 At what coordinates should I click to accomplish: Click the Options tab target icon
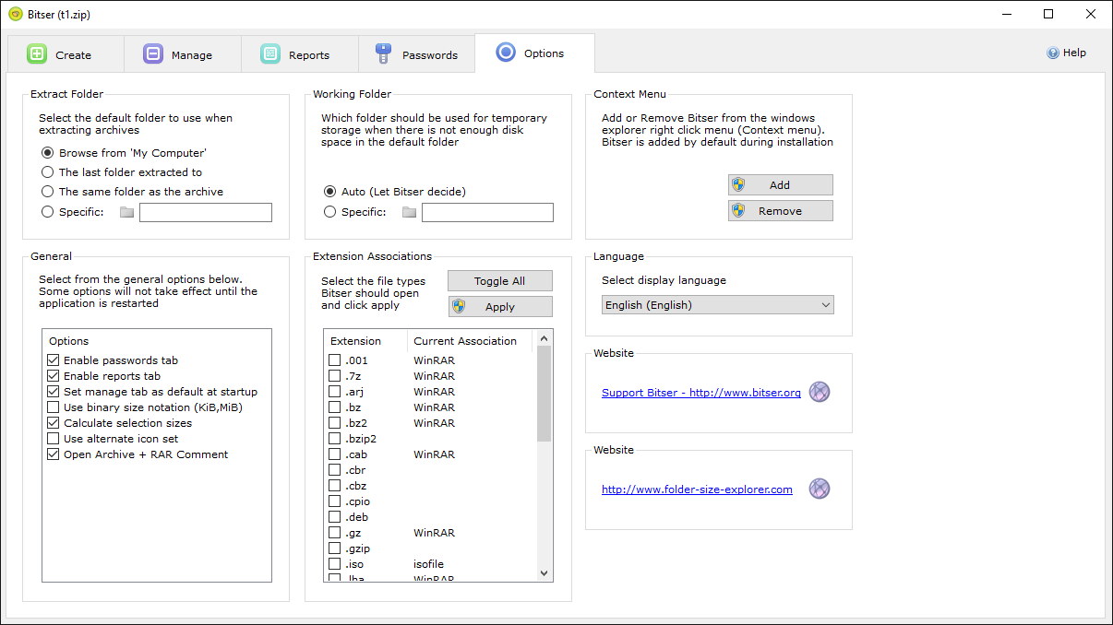coord(506,53)
